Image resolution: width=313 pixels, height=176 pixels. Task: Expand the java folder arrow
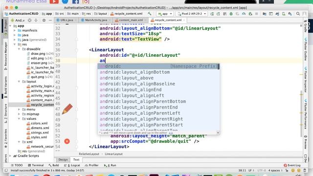click(x=15, y=35)
